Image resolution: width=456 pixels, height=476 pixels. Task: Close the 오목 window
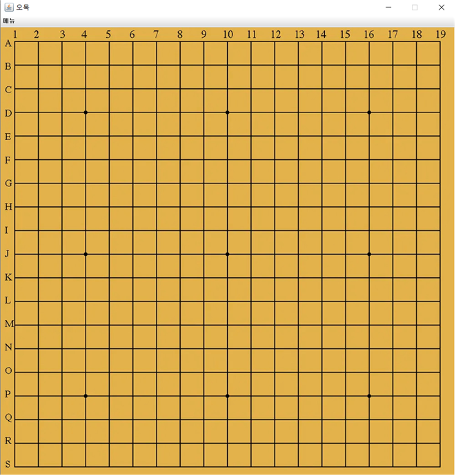coord(442,8)
